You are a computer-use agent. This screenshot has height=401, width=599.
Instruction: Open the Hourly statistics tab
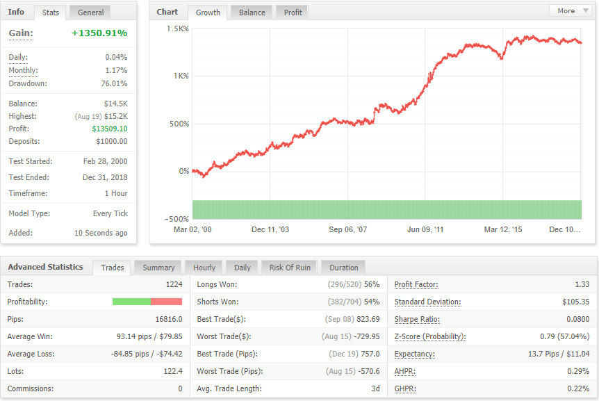tap(204, 268)
